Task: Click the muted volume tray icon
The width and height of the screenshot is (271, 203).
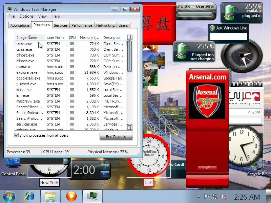Action: tap(223, 197)
